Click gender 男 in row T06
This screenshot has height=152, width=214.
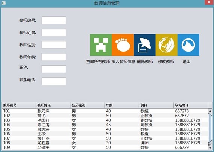(74, 134)
